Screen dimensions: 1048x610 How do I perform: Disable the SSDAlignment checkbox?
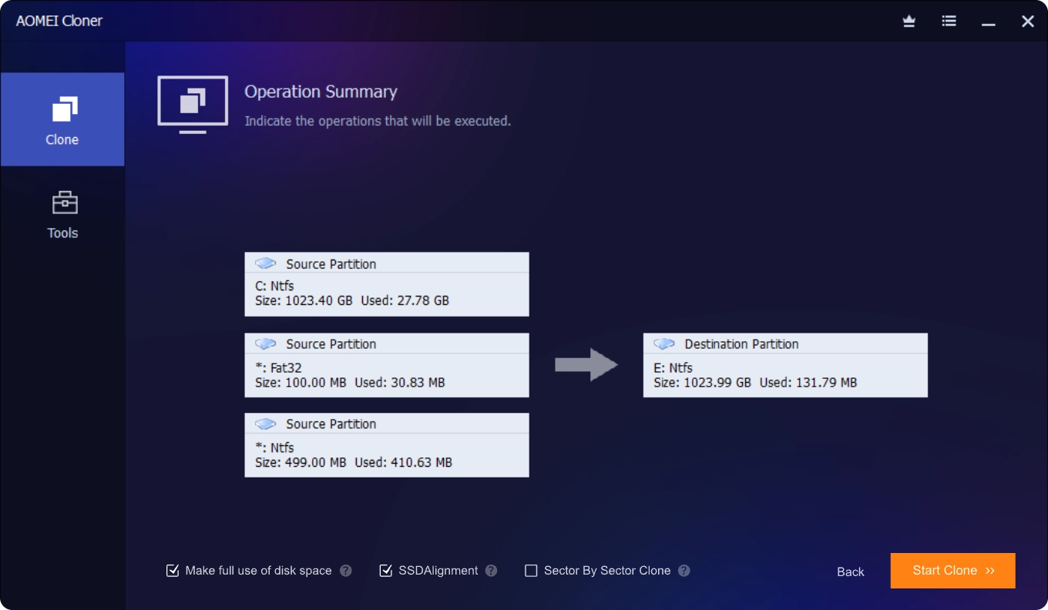click(x=385, y=571)
